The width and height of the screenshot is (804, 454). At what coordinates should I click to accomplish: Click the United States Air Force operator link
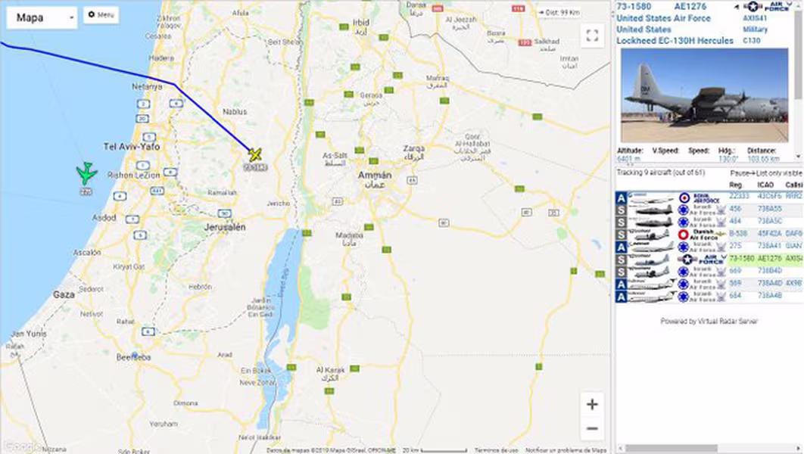pyautogui.click(x=663, y=18)
